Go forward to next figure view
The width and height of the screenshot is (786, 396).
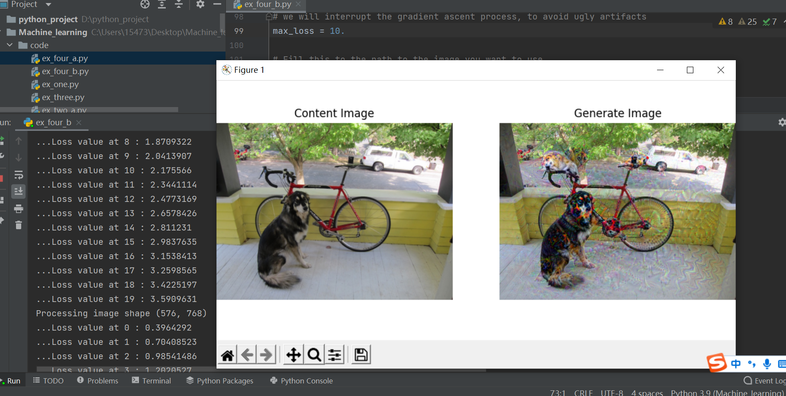click(266, 355)
